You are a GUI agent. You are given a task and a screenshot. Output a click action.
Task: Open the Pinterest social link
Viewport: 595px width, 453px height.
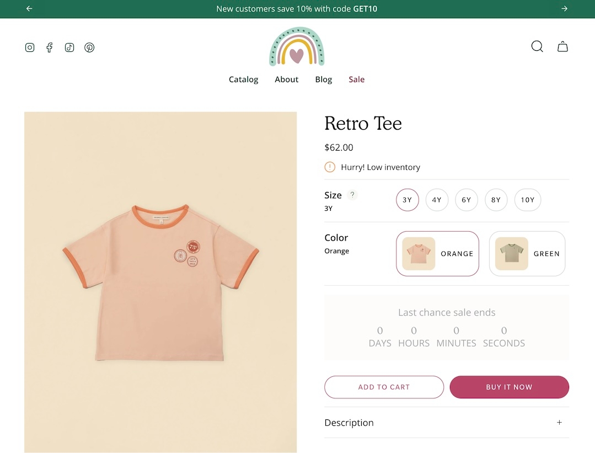89,47
